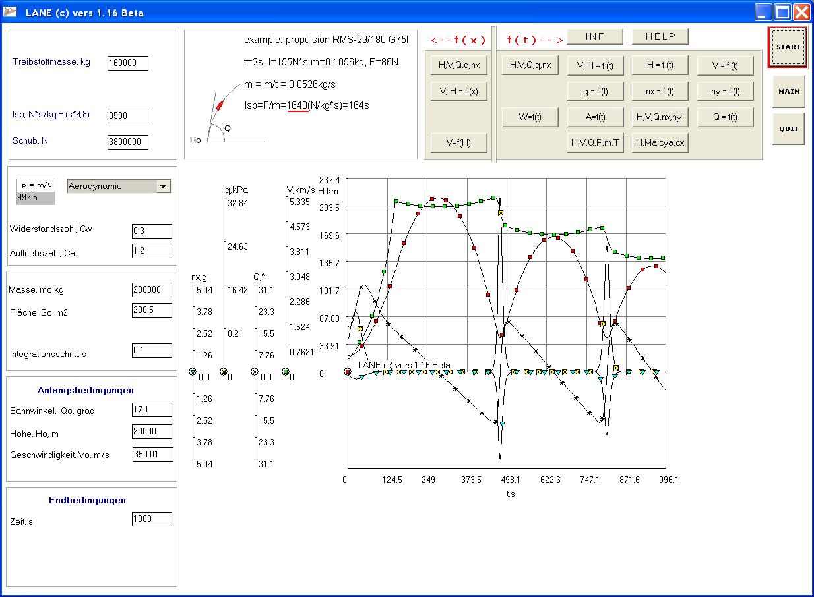Image resolution: width=814 pixels, height=597 pixels.
Task: Click the star marker on the Q,* axis
Action: point(255,372)
